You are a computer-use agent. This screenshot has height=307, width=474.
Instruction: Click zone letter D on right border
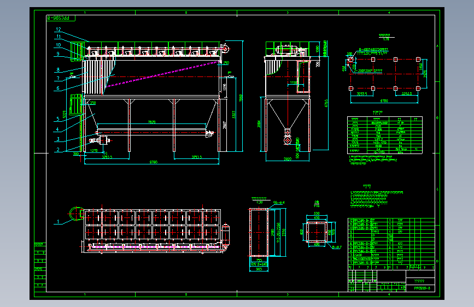click(437, 261)
